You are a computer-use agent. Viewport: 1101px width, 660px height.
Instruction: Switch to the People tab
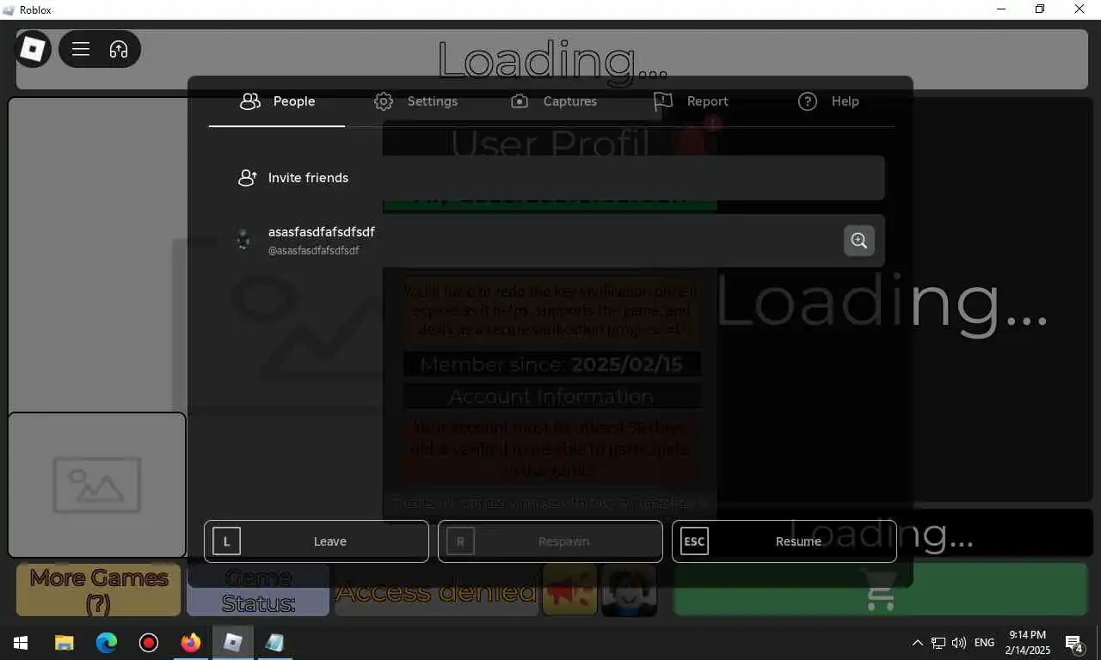point(277,101)
